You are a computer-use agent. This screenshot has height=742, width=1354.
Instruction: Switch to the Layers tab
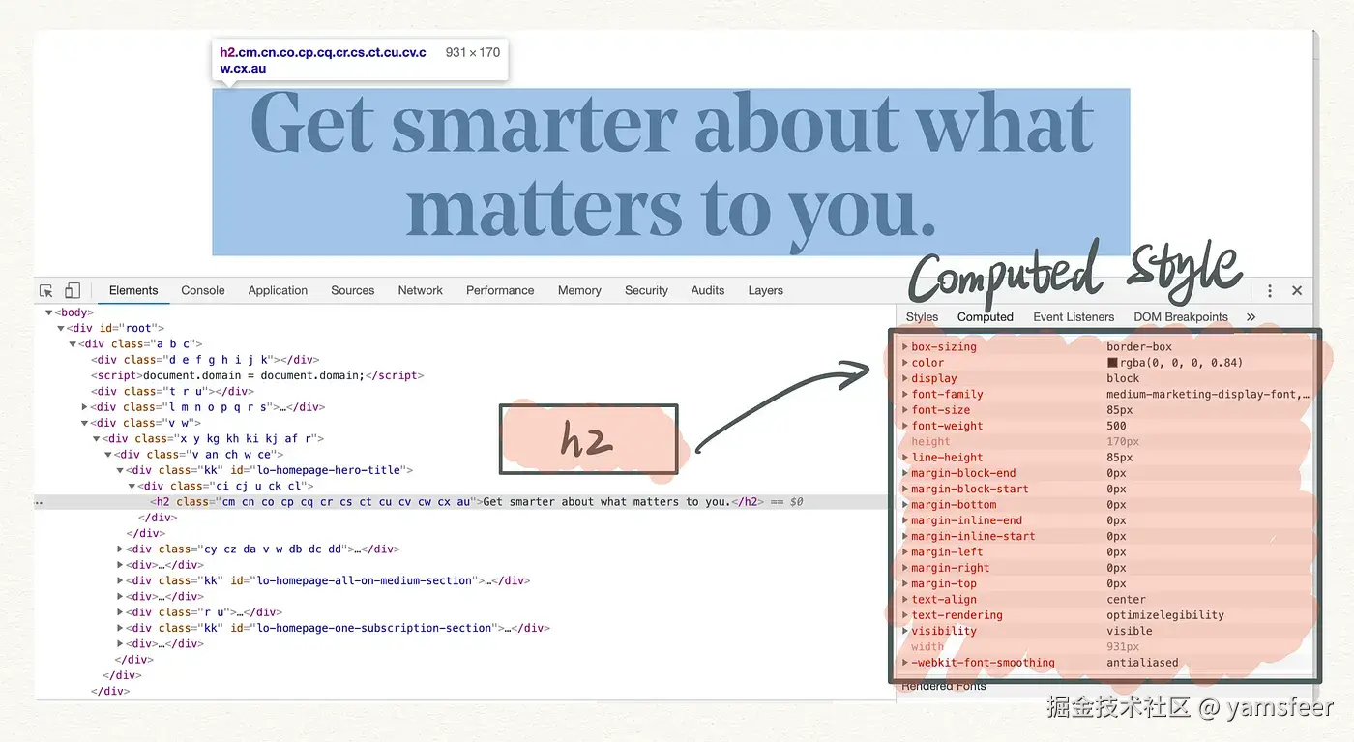point(765,290)
